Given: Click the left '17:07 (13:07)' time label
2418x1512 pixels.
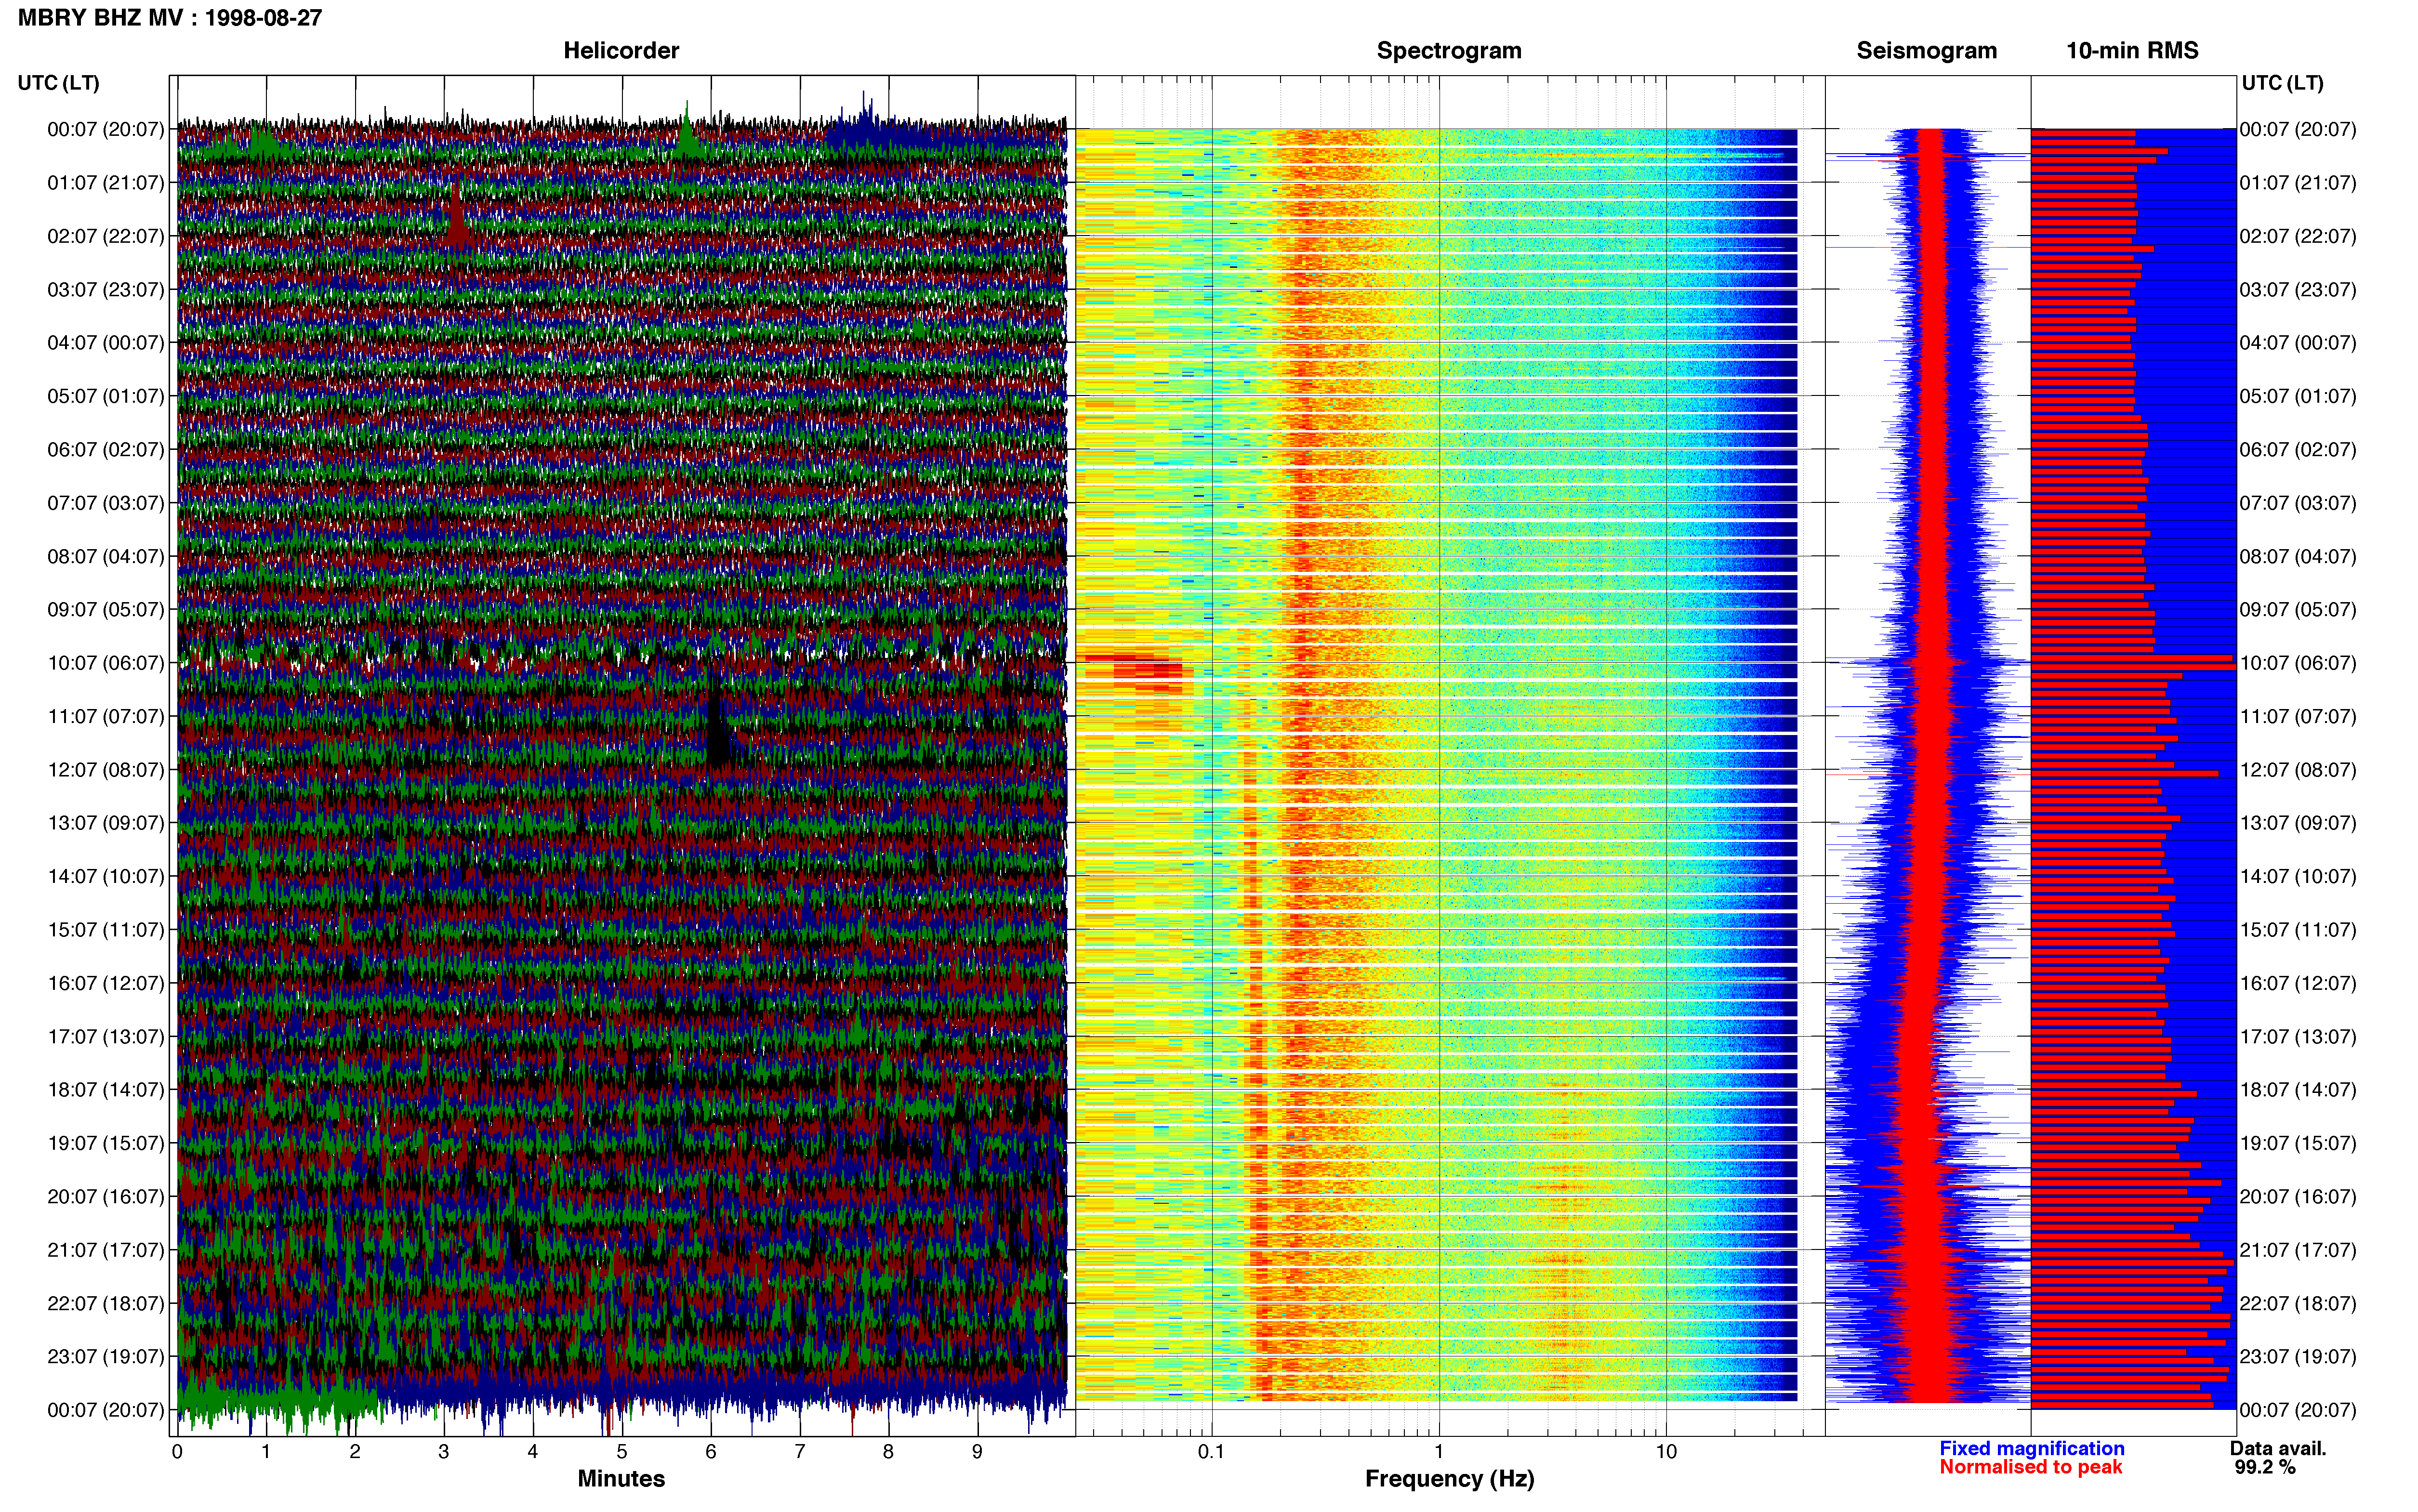Looking at the screenshot, I should point(105,1037).
